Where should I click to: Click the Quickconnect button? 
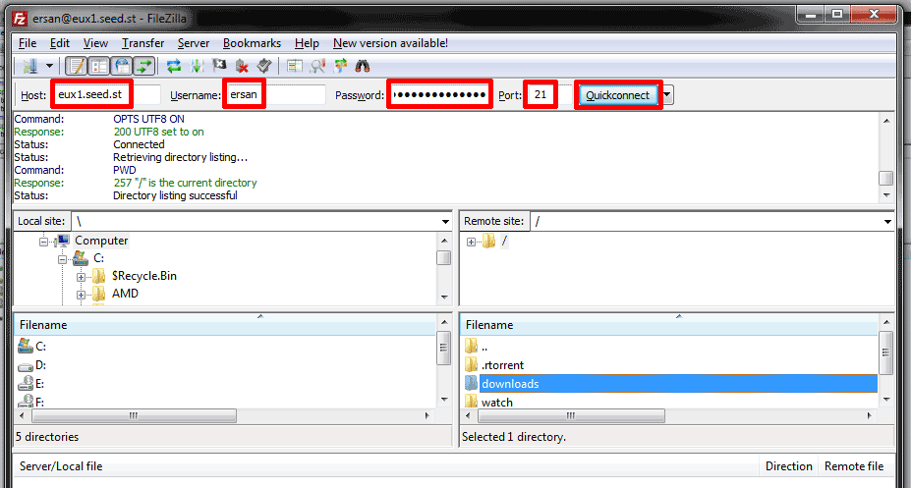coord(617,95)
